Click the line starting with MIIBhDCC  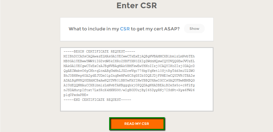129,56
